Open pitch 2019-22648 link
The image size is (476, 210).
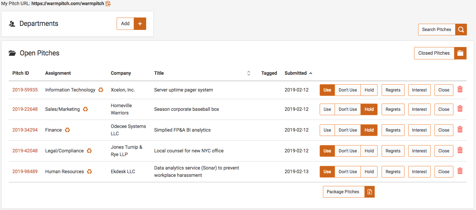[x=25, y=109]
